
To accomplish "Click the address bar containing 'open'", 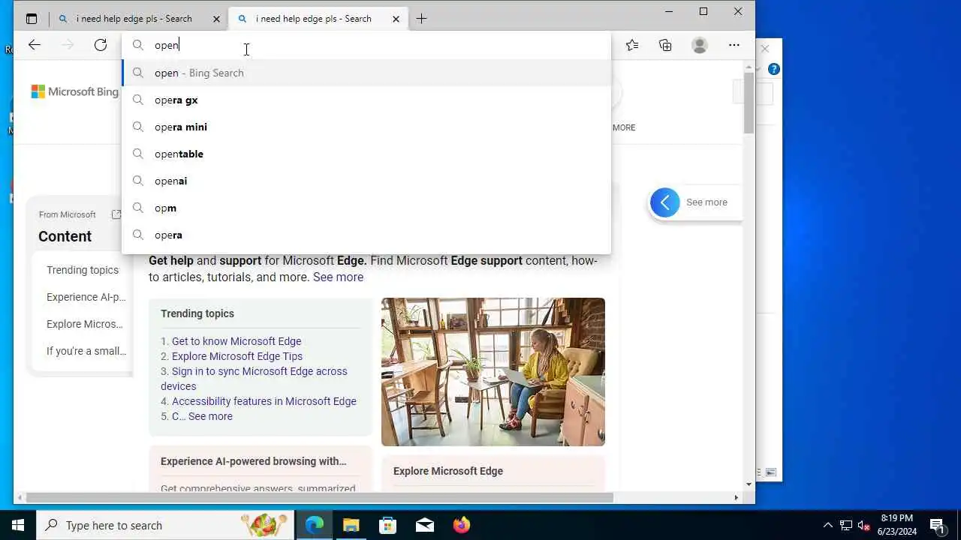I will tap(366, 45).
